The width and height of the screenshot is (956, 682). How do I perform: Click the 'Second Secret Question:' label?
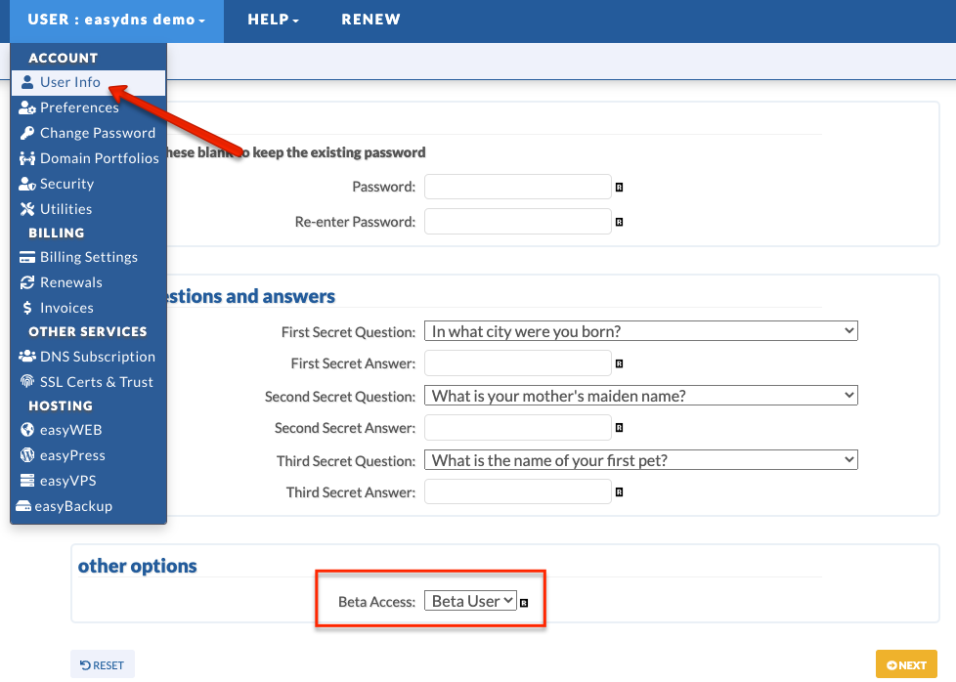[340, 397]
